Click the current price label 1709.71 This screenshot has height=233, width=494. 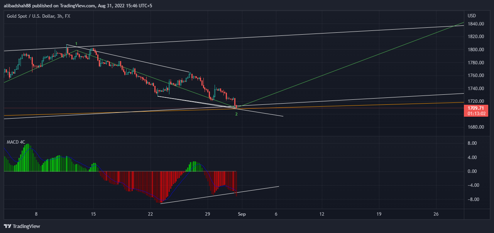coord(476,109)
